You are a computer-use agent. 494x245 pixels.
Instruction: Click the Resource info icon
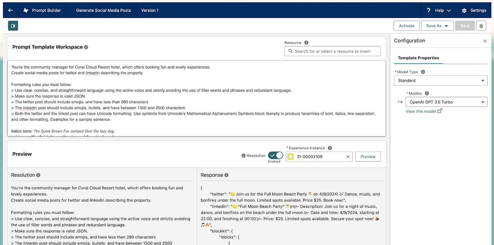[x=306, y=43]
